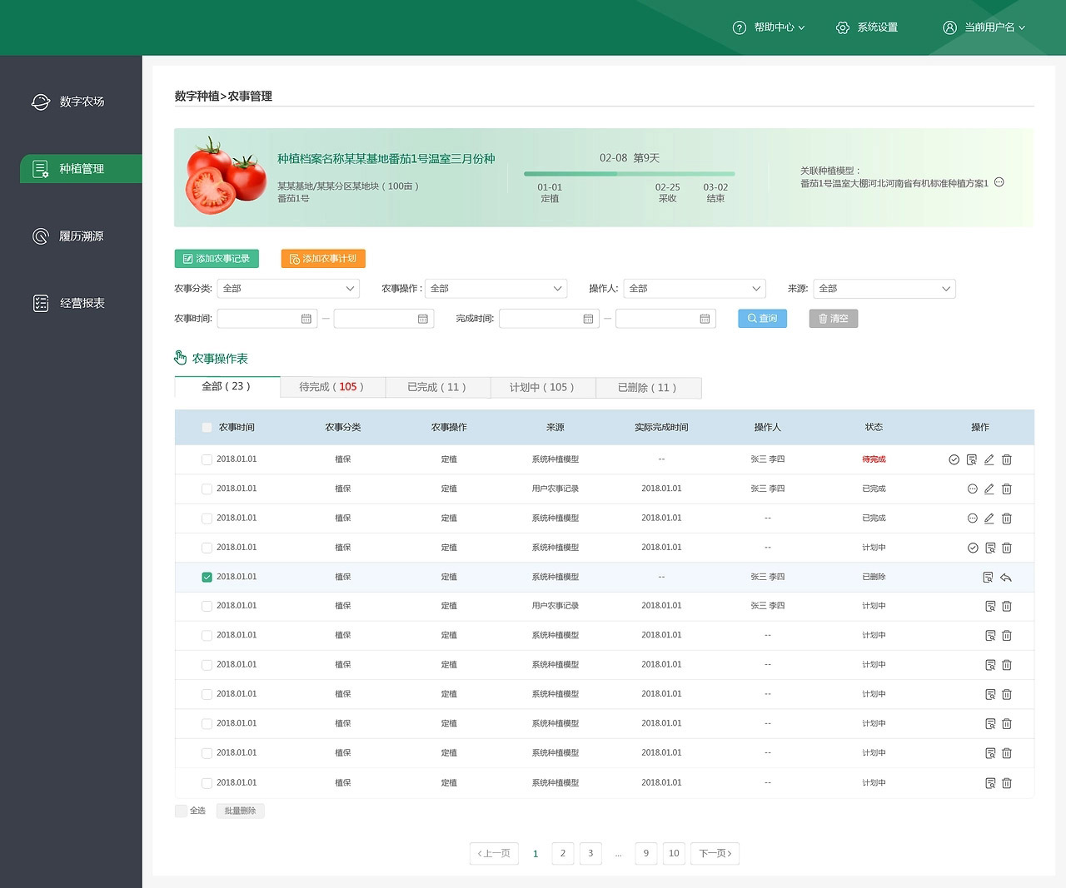This screenshot has width=1066, height=888.
Task: Open the 操作人 dropdown filter
Action: tap(695, 289)
